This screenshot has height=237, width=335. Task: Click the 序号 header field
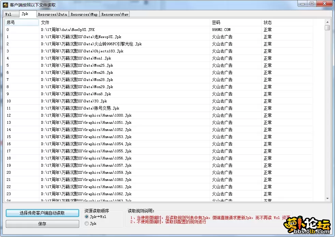point(21,22)
